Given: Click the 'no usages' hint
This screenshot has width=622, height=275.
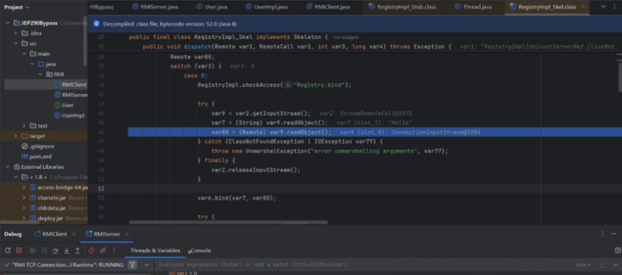Looking at the screenshot, I should point(346,37).
